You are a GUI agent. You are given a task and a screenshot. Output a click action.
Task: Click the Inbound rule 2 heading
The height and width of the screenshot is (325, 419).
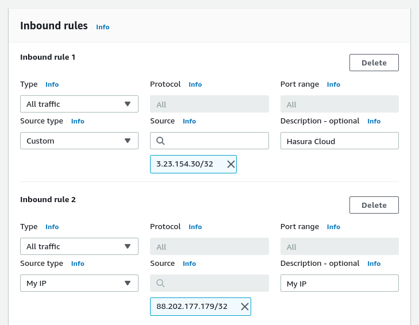(x=48, y=199)
